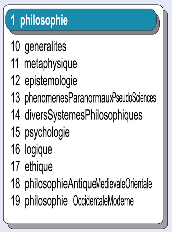
Task: Click the number 19 in the list
Action: click(15, 201)
